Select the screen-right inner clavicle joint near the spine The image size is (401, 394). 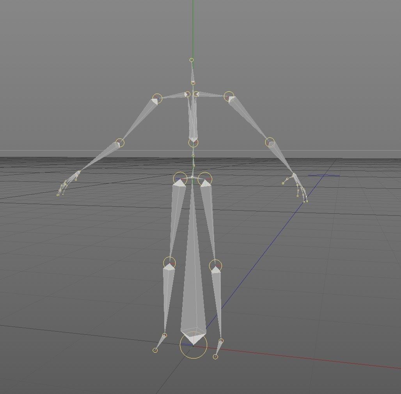(196, 94)
